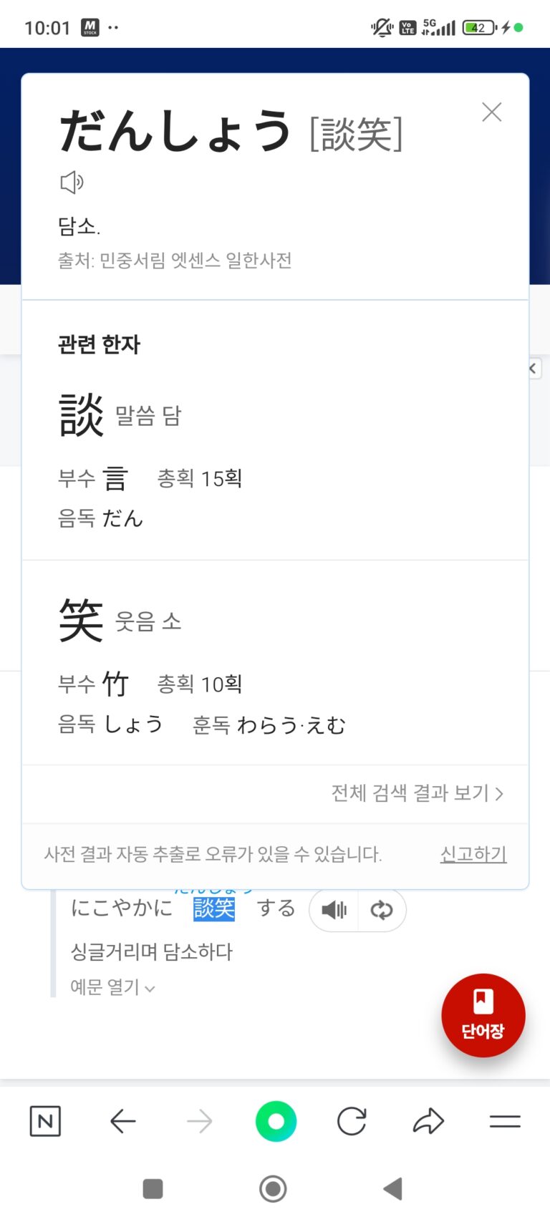
Task: Toggle repeat playback for the example sentence
Action: click(382, 910)
